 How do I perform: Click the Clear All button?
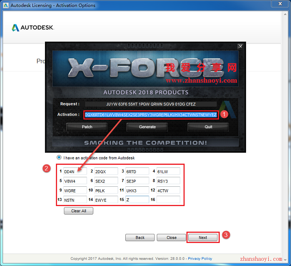coord(78,211)
